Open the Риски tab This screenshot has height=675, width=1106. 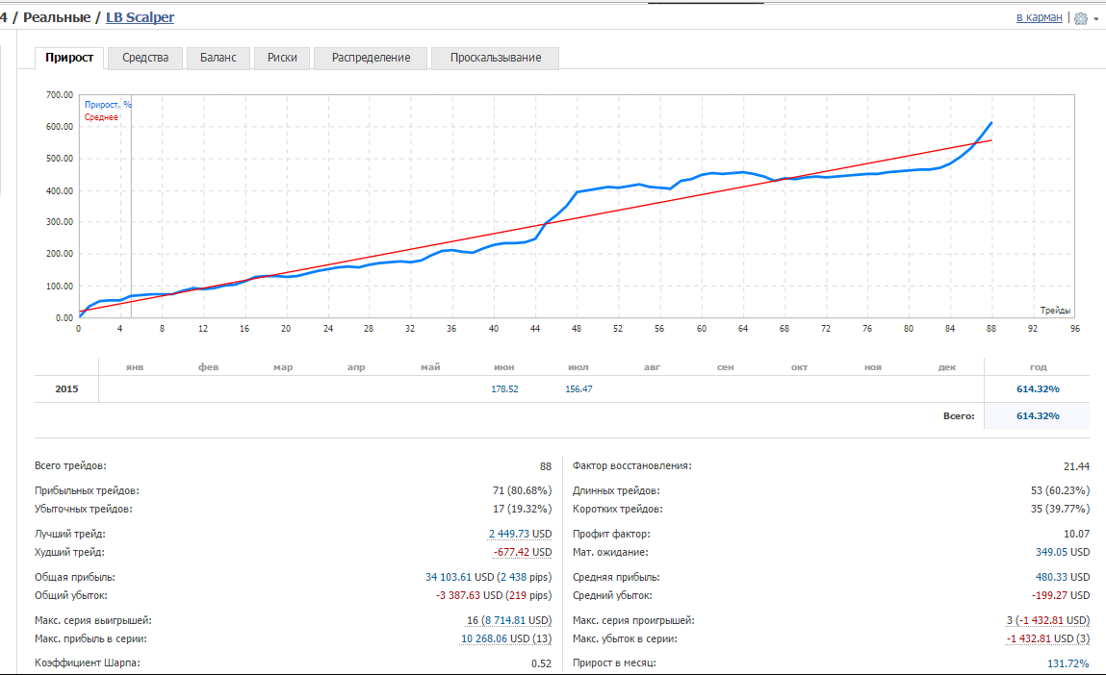point(282,58)
